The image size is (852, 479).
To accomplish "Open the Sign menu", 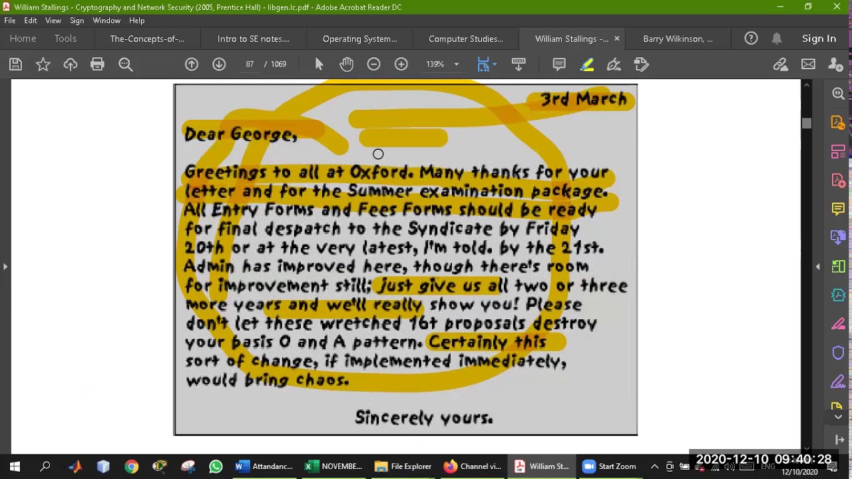I will [x=77, y=21].
